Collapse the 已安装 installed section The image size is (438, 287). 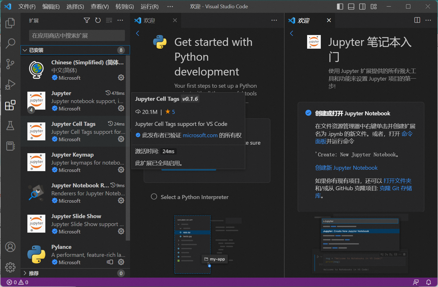coord(75,50)
